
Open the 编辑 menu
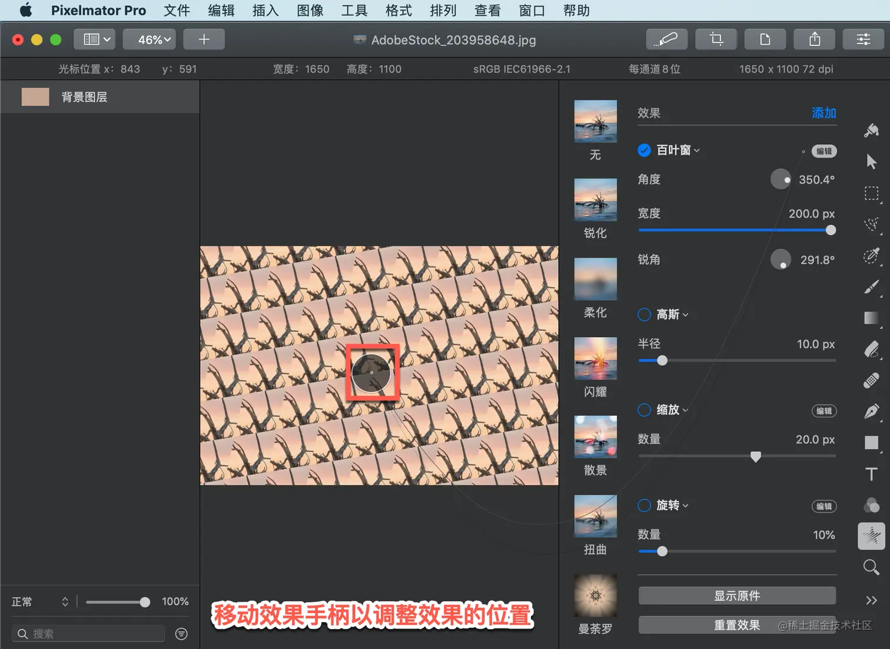point(221,10)
